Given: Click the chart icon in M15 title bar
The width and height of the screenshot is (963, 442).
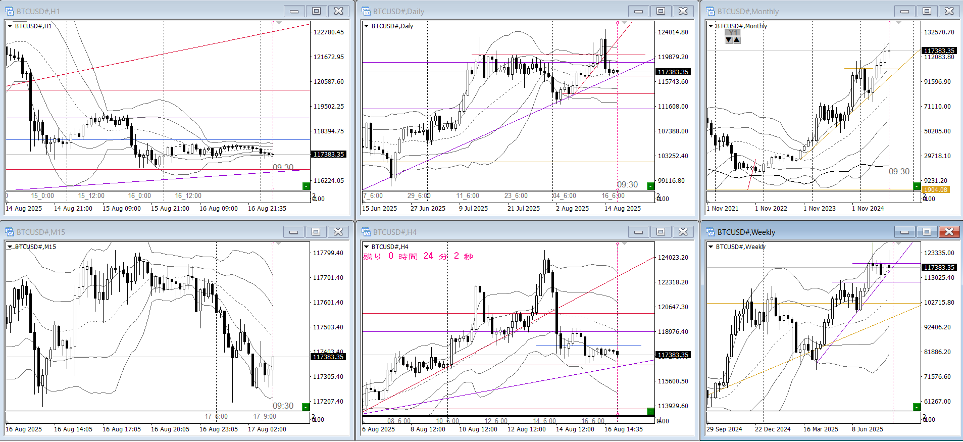Looking at the screenshot, I should pyautogui.click(x=10, y=232).
